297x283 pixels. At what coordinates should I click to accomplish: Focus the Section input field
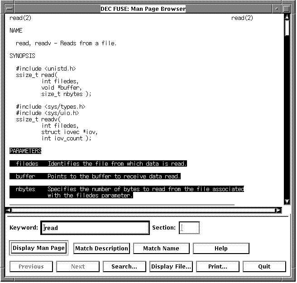[189, 228]
